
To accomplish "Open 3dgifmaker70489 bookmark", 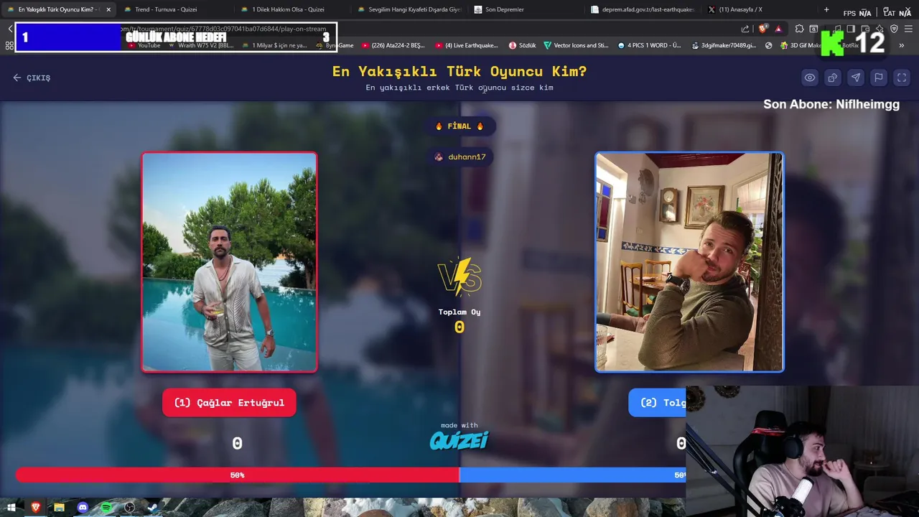I will (724, 45).
